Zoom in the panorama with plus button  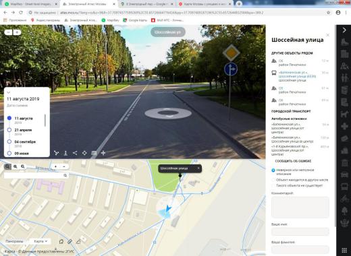[x=17, y=32]
